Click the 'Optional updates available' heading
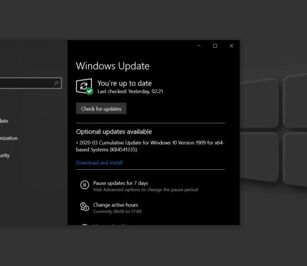 tap(114, 131)
